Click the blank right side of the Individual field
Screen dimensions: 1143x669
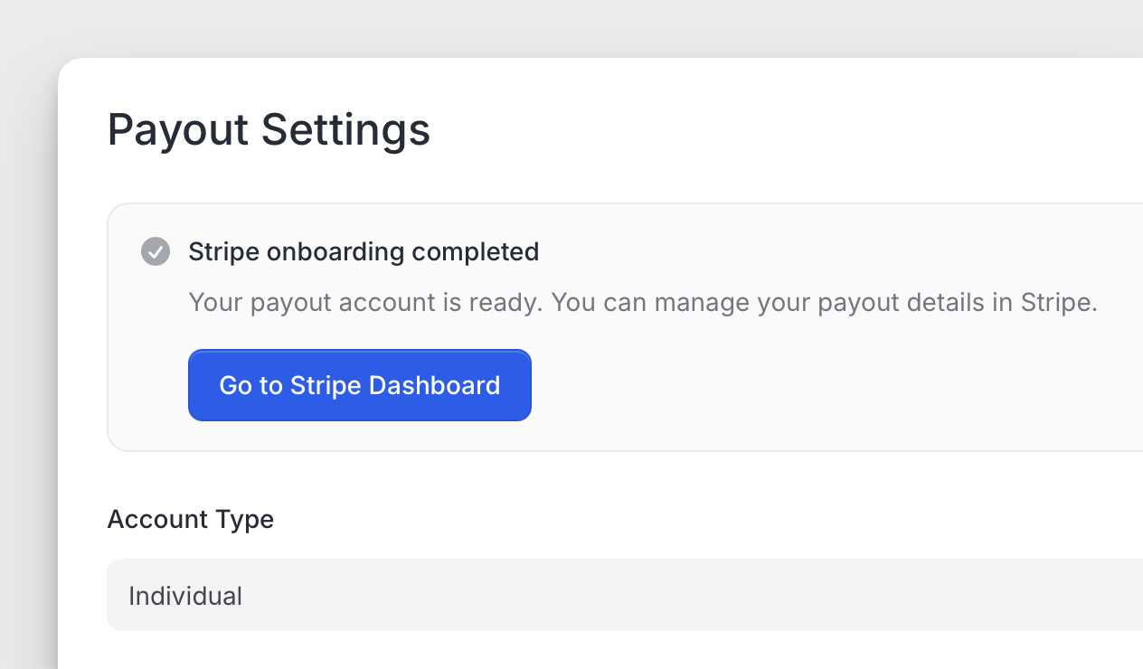click(x=904, y=595)
